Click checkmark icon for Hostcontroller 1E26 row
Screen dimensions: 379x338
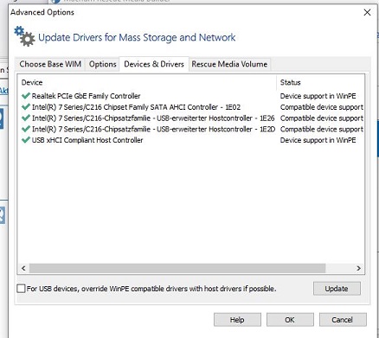(26, 118)
